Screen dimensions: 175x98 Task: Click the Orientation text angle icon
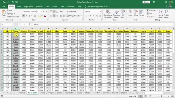[x=61, y=11]
